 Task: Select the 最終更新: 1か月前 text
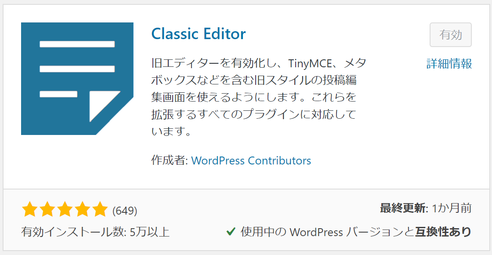[426, 208]
